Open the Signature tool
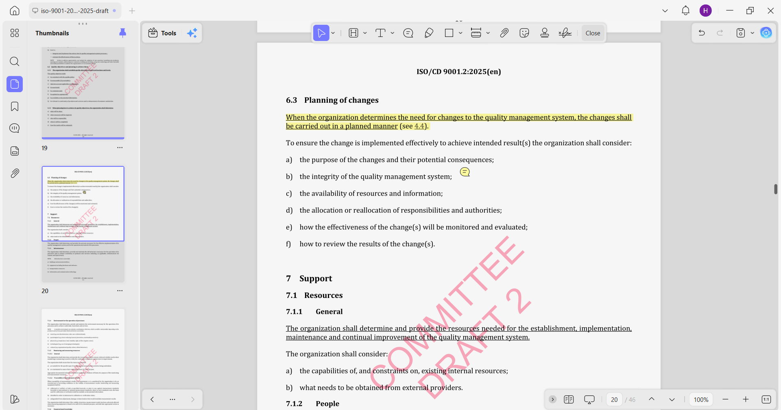 pyautogui.click(x=565, y=33)
